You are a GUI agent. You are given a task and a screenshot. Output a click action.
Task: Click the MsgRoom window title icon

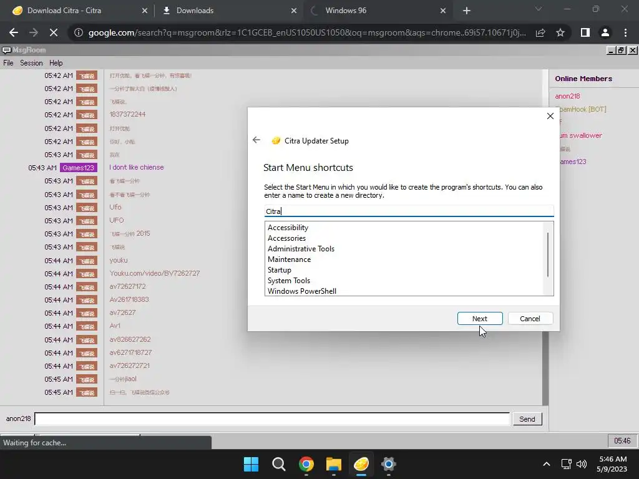click(6, 50)
